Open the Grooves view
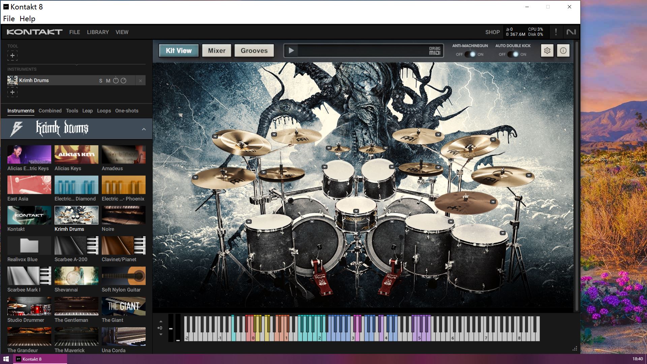The width and height of the screenshot is (647, 364). [254, 51]
